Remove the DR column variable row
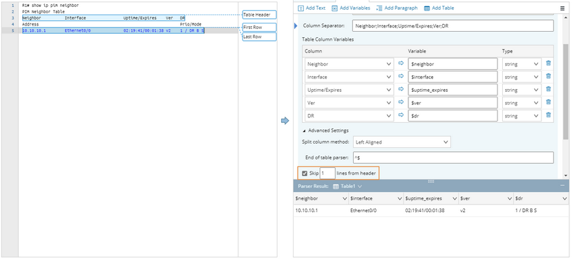This screenshot has width=572, height=259. [x=548, y=115]
